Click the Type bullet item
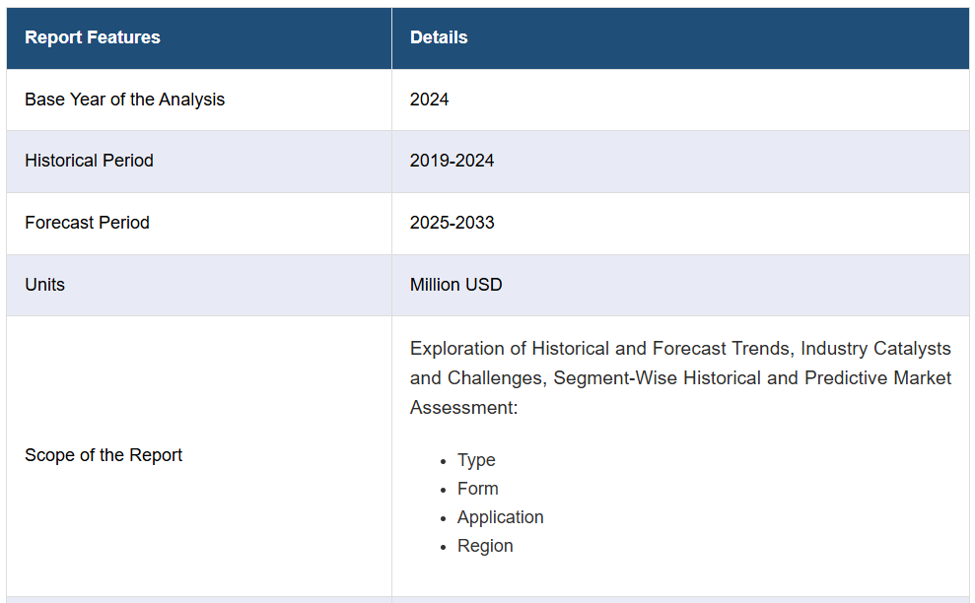 tap(476, 460)
